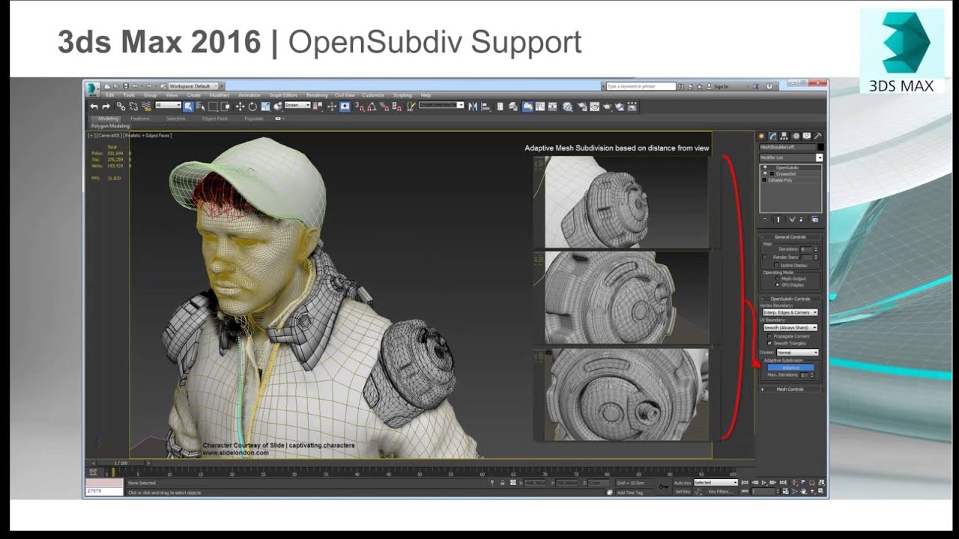The image size is (959, 539).
Task: Open the Curve Editor icon
Action: 540,106
